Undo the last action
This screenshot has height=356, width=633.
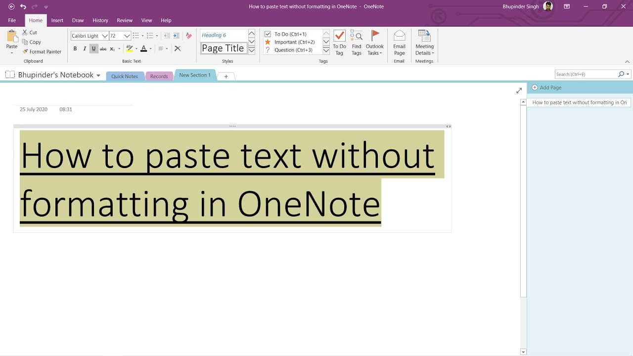[23, 6]
